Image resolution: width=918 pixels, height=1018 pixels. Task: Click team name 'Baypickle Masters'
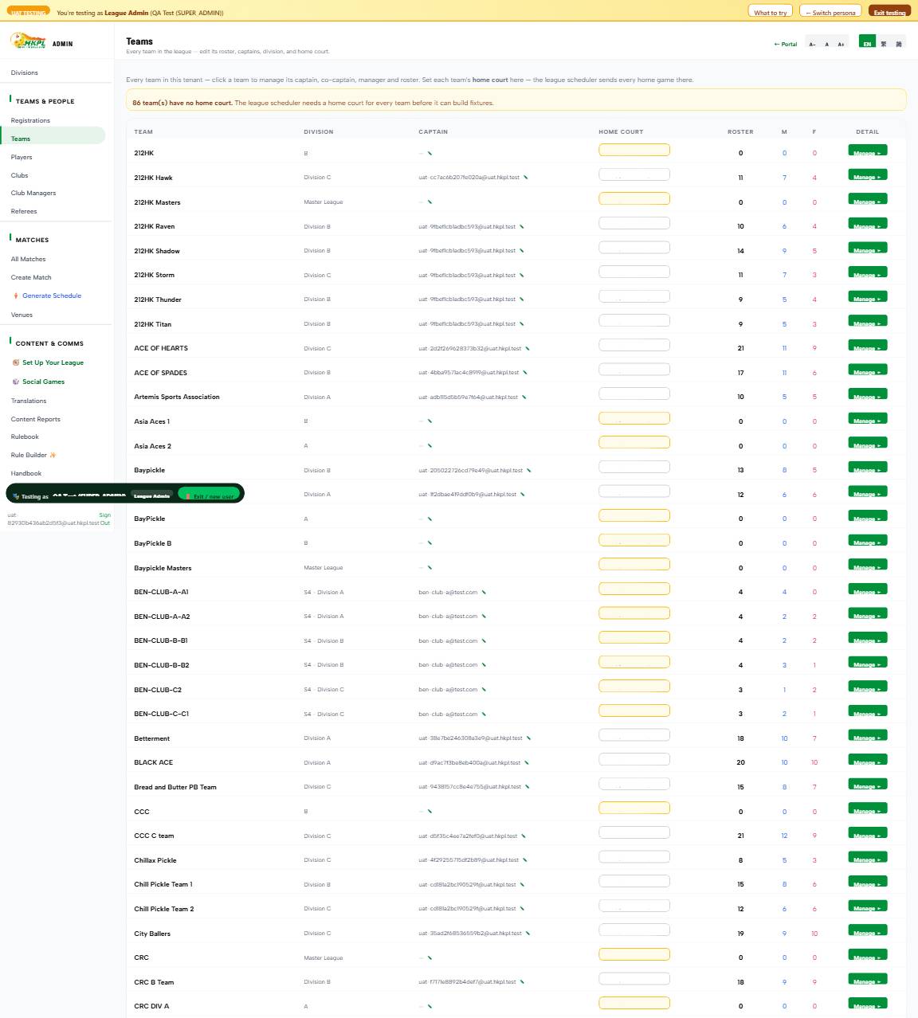163,568
